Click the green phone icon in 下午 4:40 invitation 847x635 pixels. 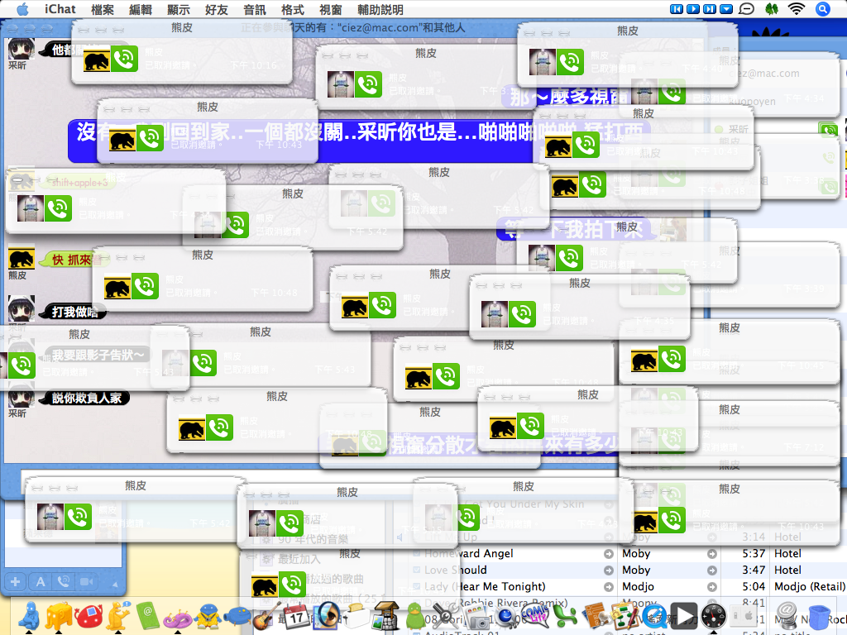(x=570, y=62)
